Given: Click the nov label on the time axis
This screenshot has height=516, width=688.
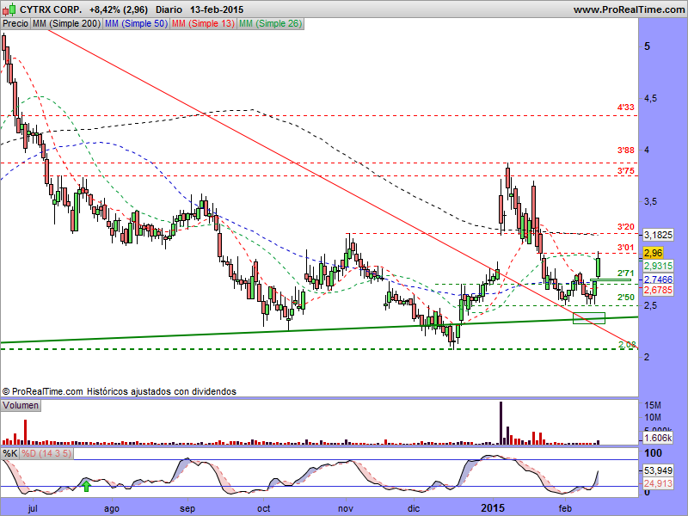Looking at the screenshot, I should tap(346, 508).
